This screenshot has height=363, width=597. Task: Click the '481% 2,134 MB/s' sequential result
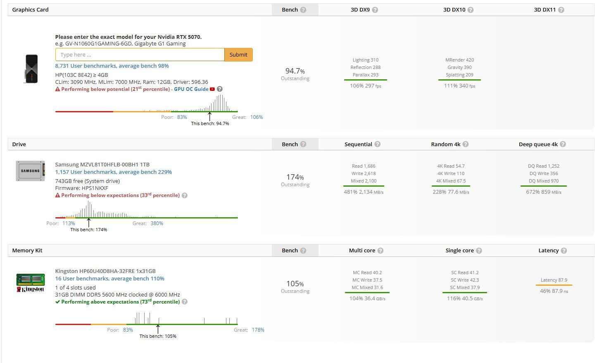pos(364,192)
